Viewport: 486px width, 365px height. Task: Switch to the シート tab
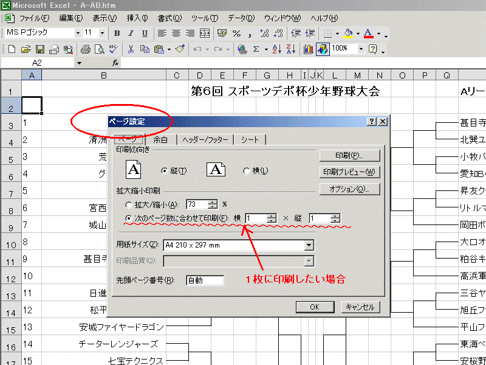click(250, 140)
